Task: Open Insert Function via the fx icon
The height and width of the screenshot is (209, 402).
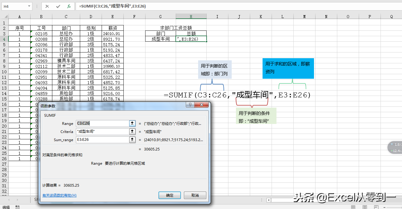Action: tap(69, 6)
